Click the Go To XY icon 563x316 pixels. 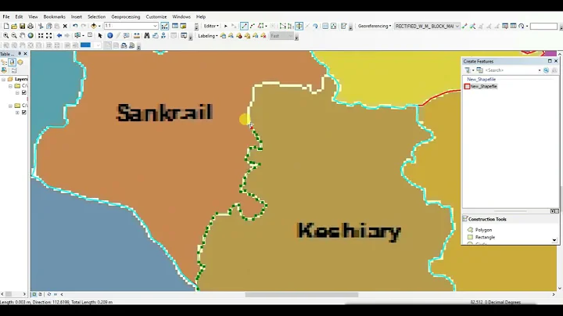(163, 35)
